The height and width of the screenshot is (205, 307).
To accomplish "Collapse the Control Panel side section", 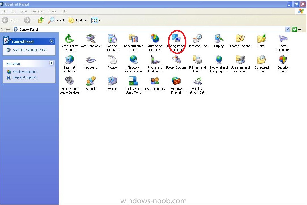I will tap(51, 41).
